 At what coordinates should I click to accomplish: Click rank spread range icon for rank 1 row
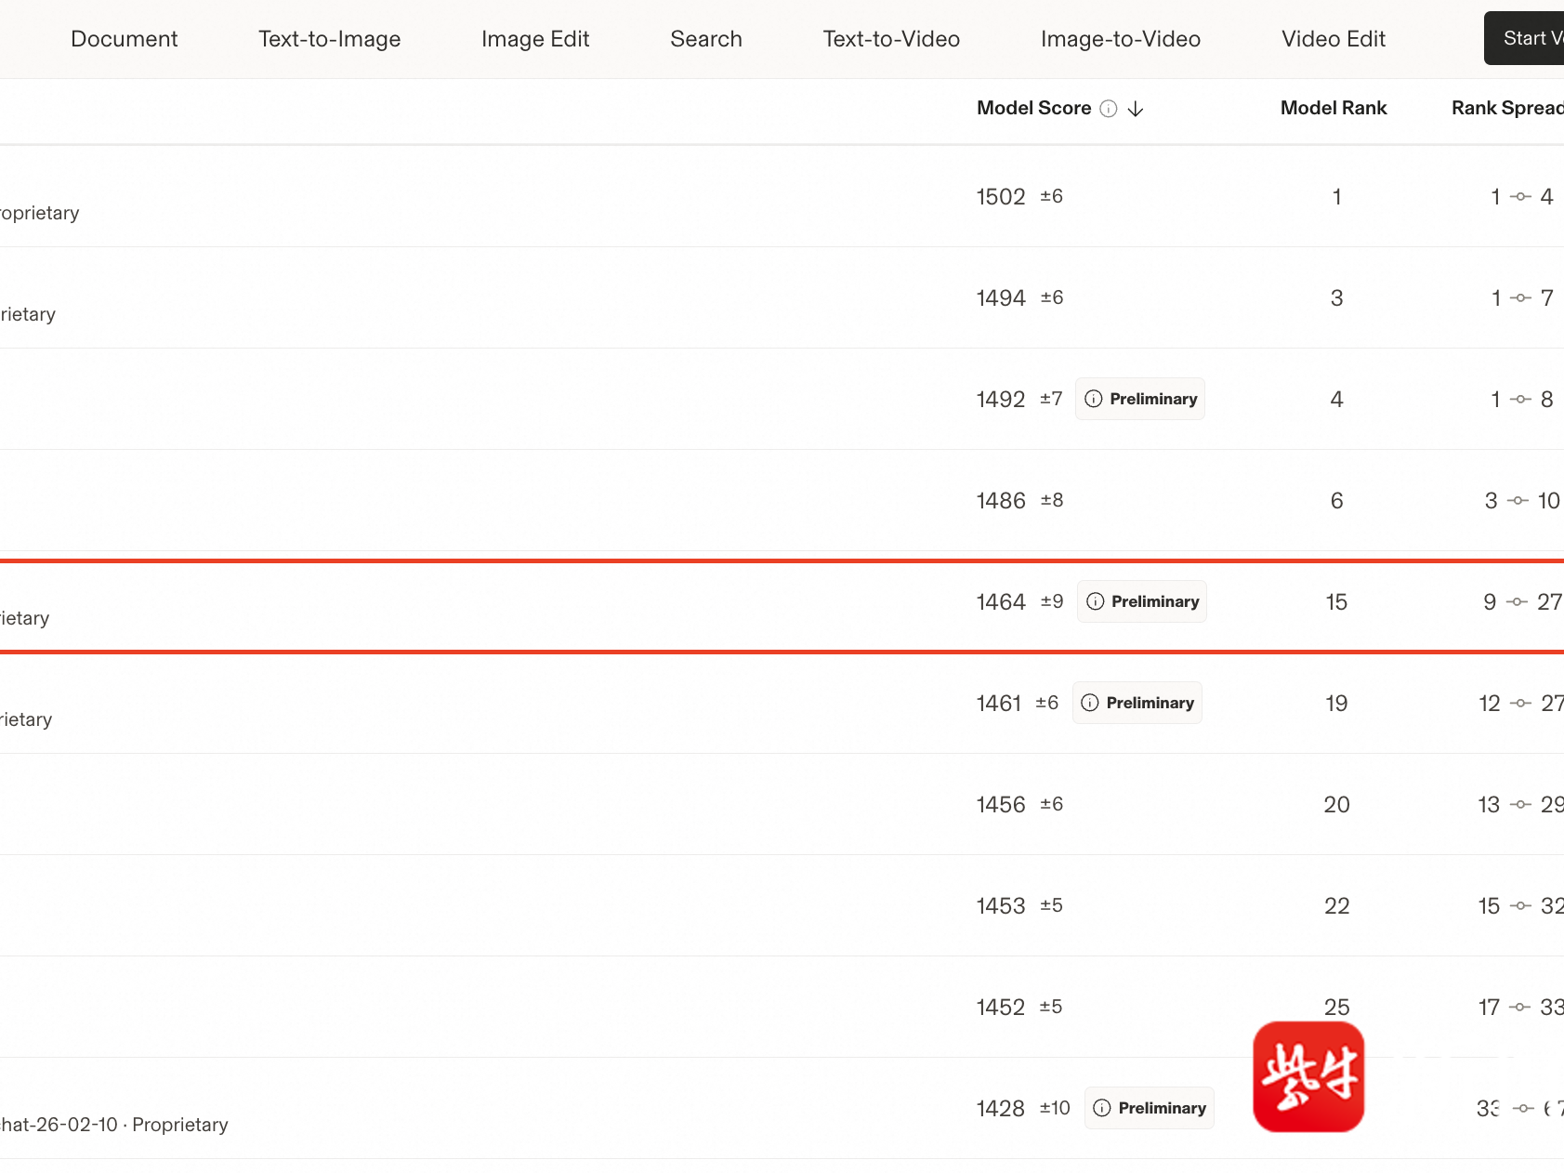1520,197
